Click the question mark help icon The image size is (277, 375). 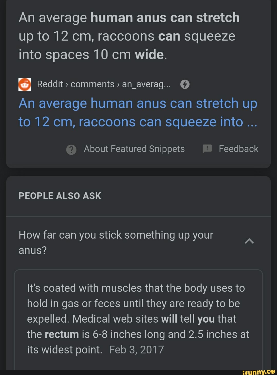pyautogui.click(x=71, y=149)
